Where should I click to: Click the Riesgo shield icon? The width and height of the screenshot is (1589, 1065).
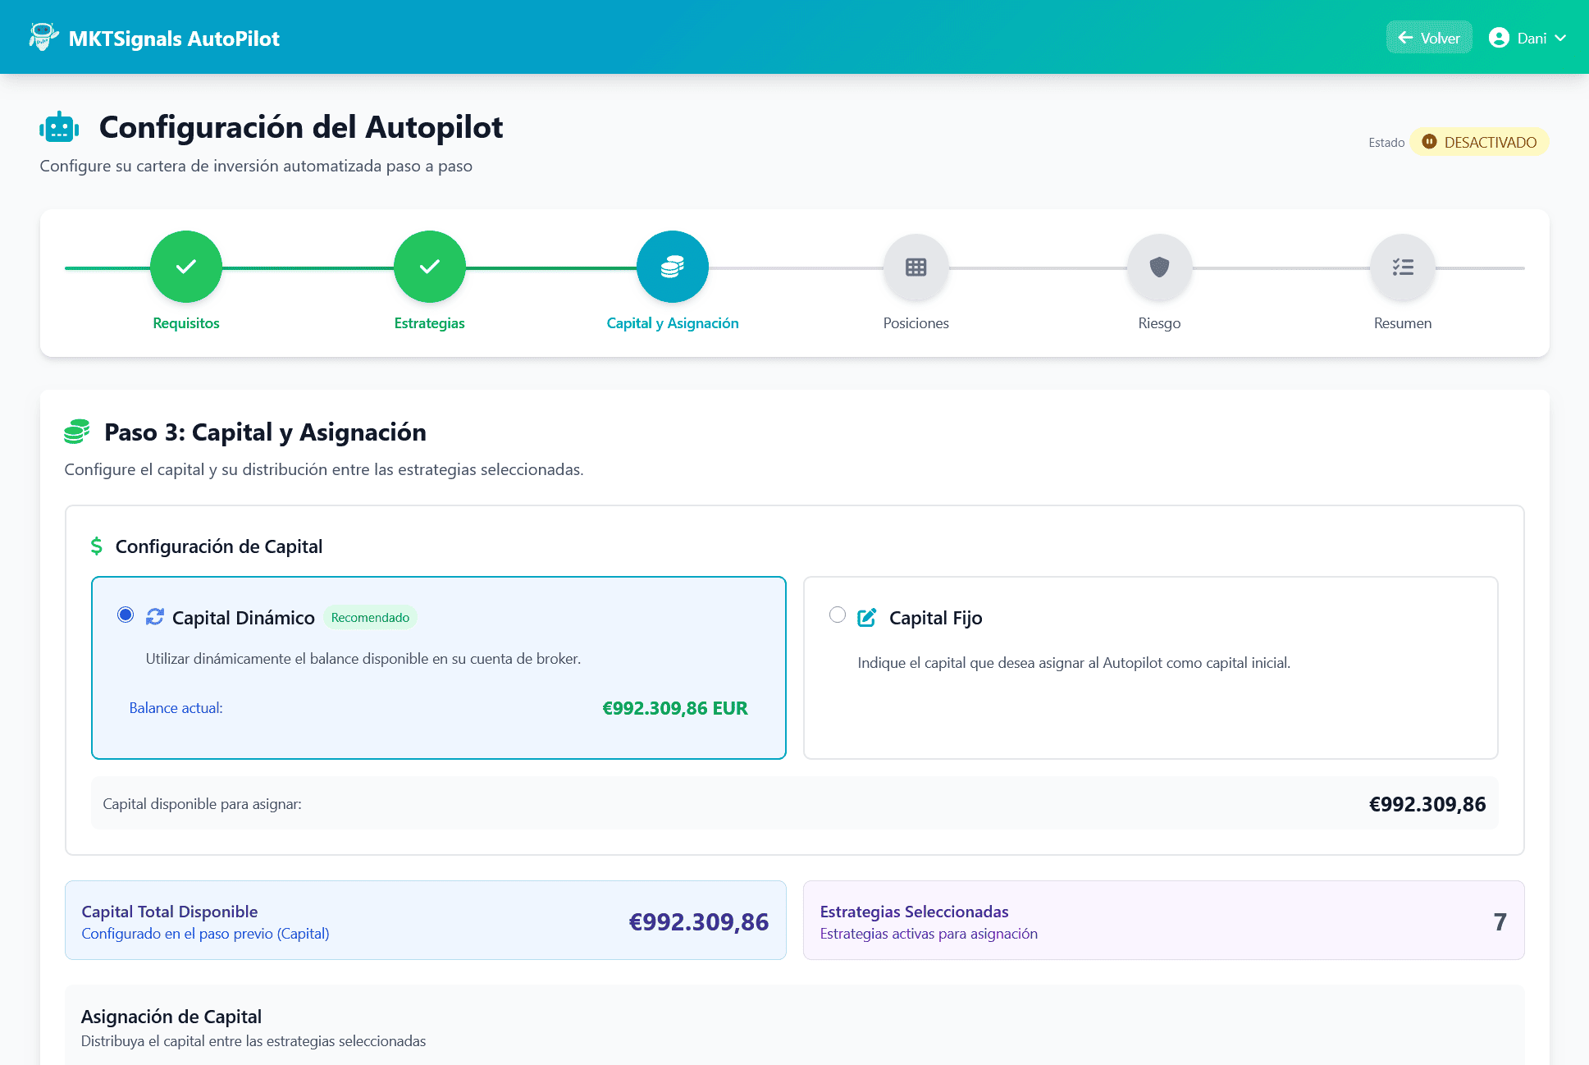[x=1159, y=267]
